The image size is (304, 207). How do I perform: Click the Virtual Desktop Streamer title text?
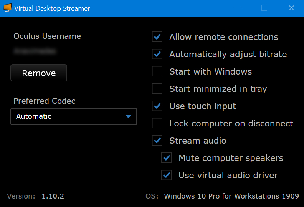[x=52, y=8]
